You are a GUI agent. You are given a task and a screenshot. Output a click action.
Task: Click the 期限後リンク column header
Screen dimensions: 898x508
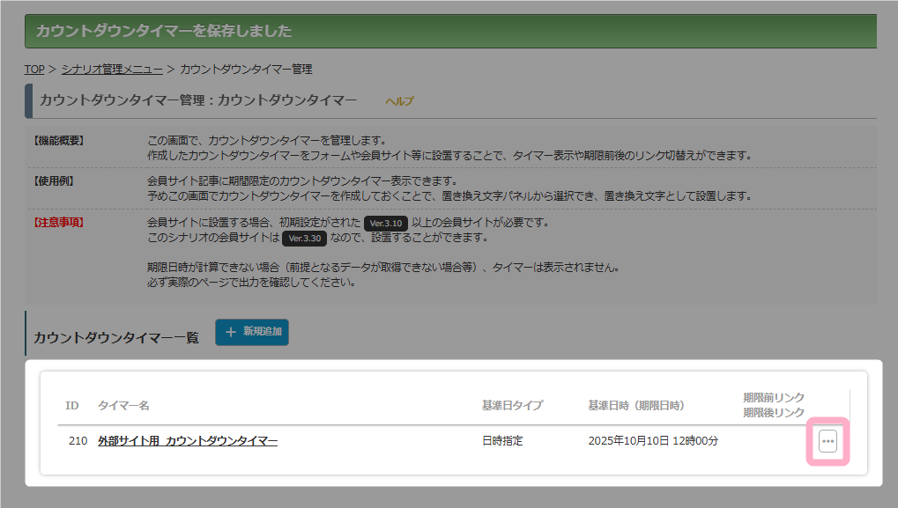click(x=774, y=413)
